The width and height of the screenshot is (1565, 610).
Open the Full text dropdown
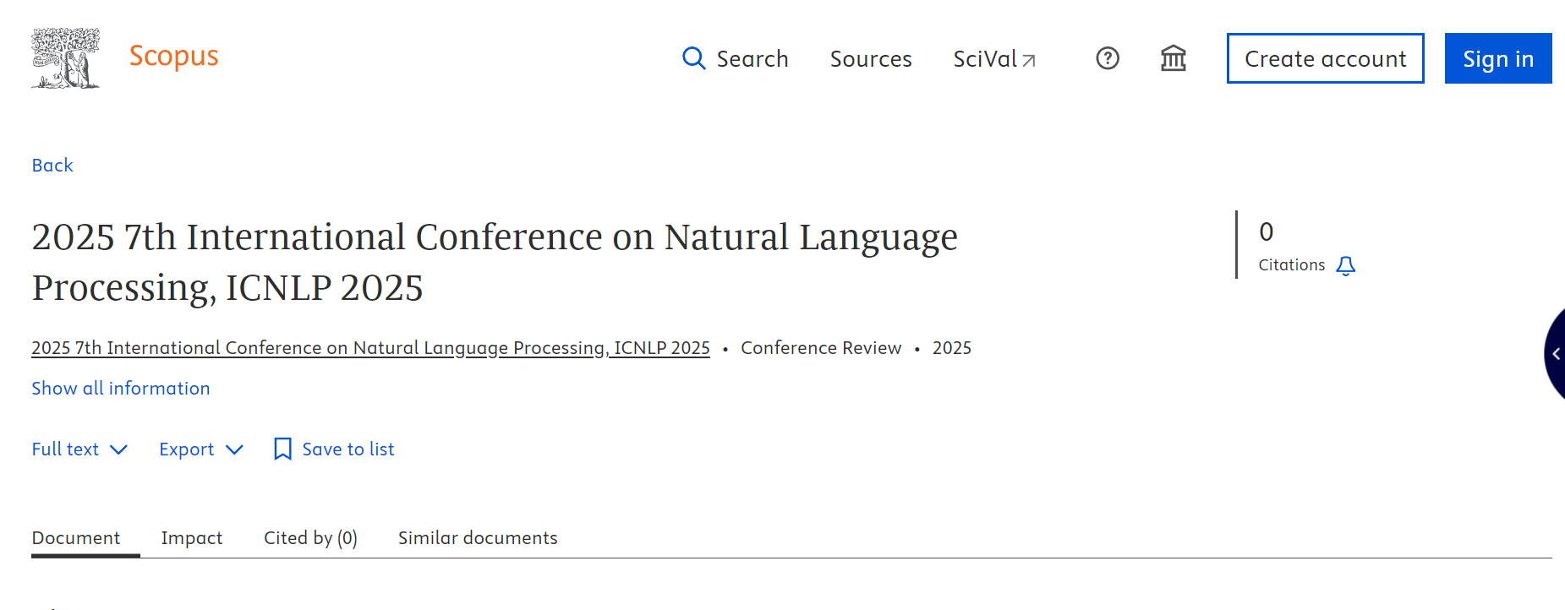coord(79,449)
